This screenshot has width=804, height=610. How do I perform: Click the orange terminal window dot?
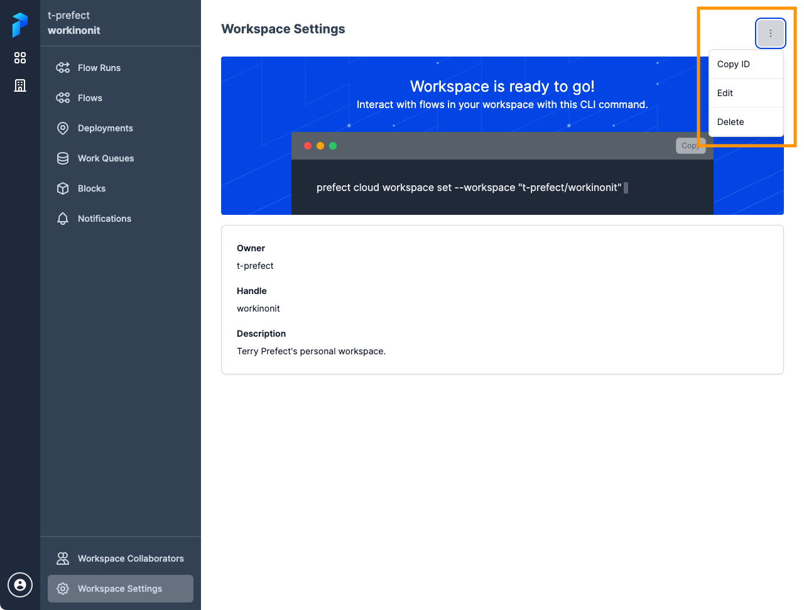320,146
